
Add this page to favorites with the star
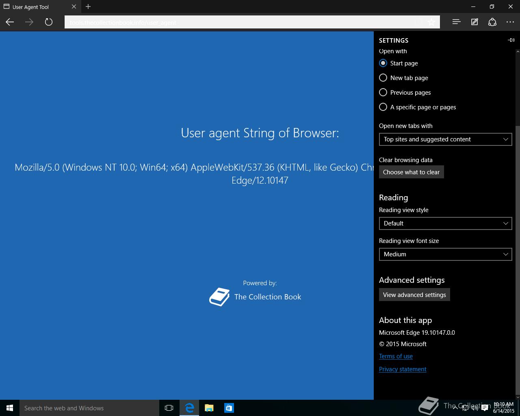(431, 22)
